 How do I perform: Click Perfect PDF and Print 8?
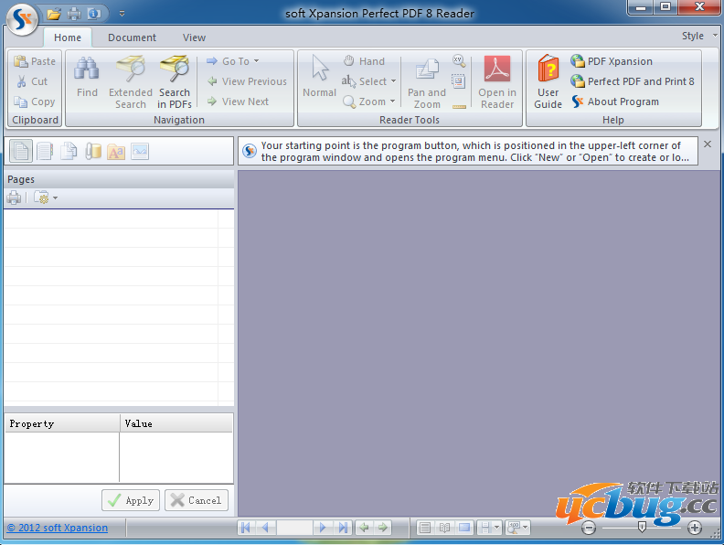(632, 81)
